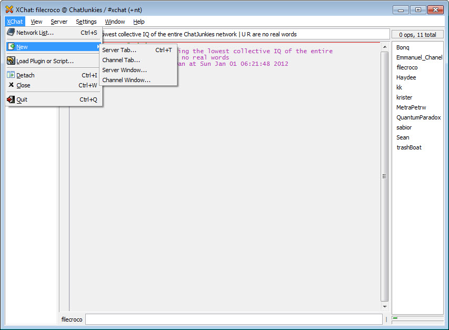Screen dimensions: 449x330
Task: Open the Window menu
Action: [115, 22]
